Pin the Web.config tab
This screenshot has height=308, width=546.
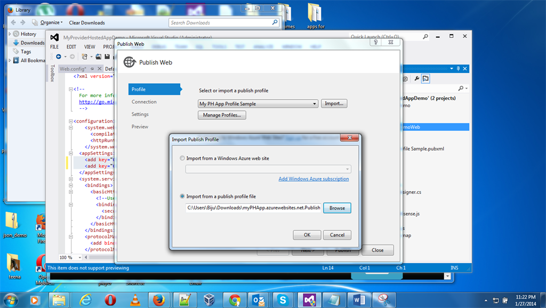coord(92,69)
